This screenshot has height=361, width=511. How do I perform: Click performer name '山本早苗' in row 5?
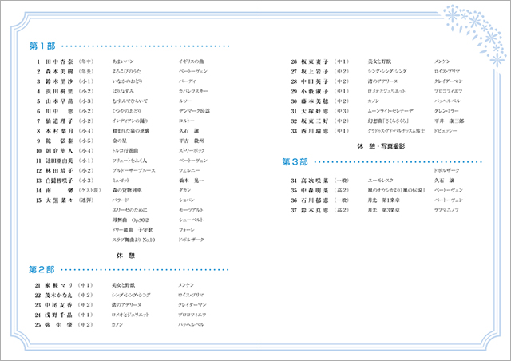[x=59, y=101]
